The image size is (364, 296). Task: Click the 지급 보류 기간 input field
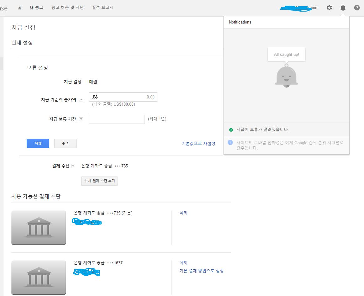pos(117,119)
